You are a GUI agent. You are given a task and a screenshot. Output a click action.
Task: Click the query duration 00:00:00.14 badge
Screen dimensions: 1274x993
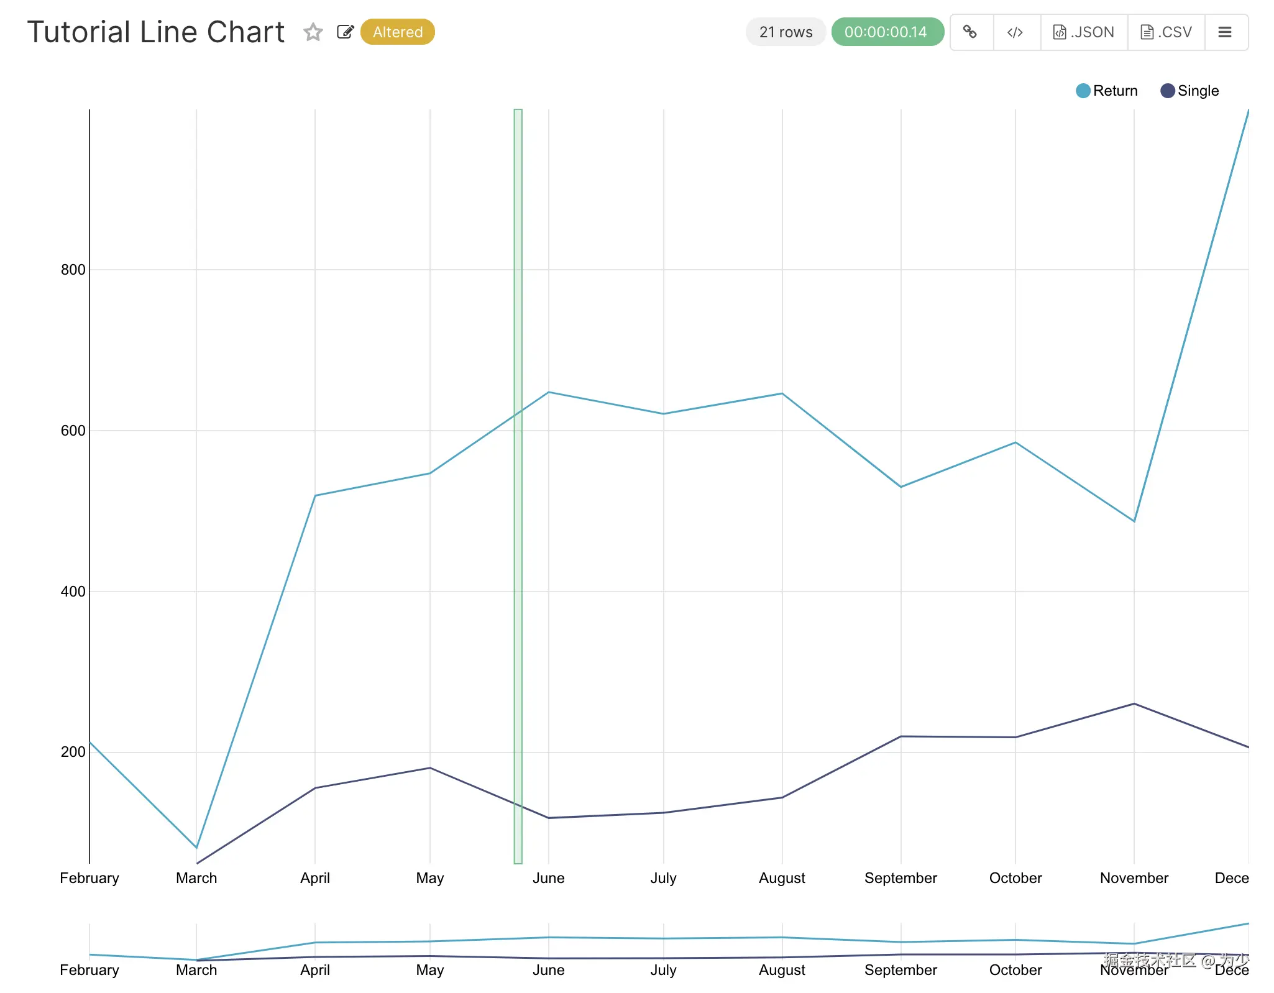[886, 32]
